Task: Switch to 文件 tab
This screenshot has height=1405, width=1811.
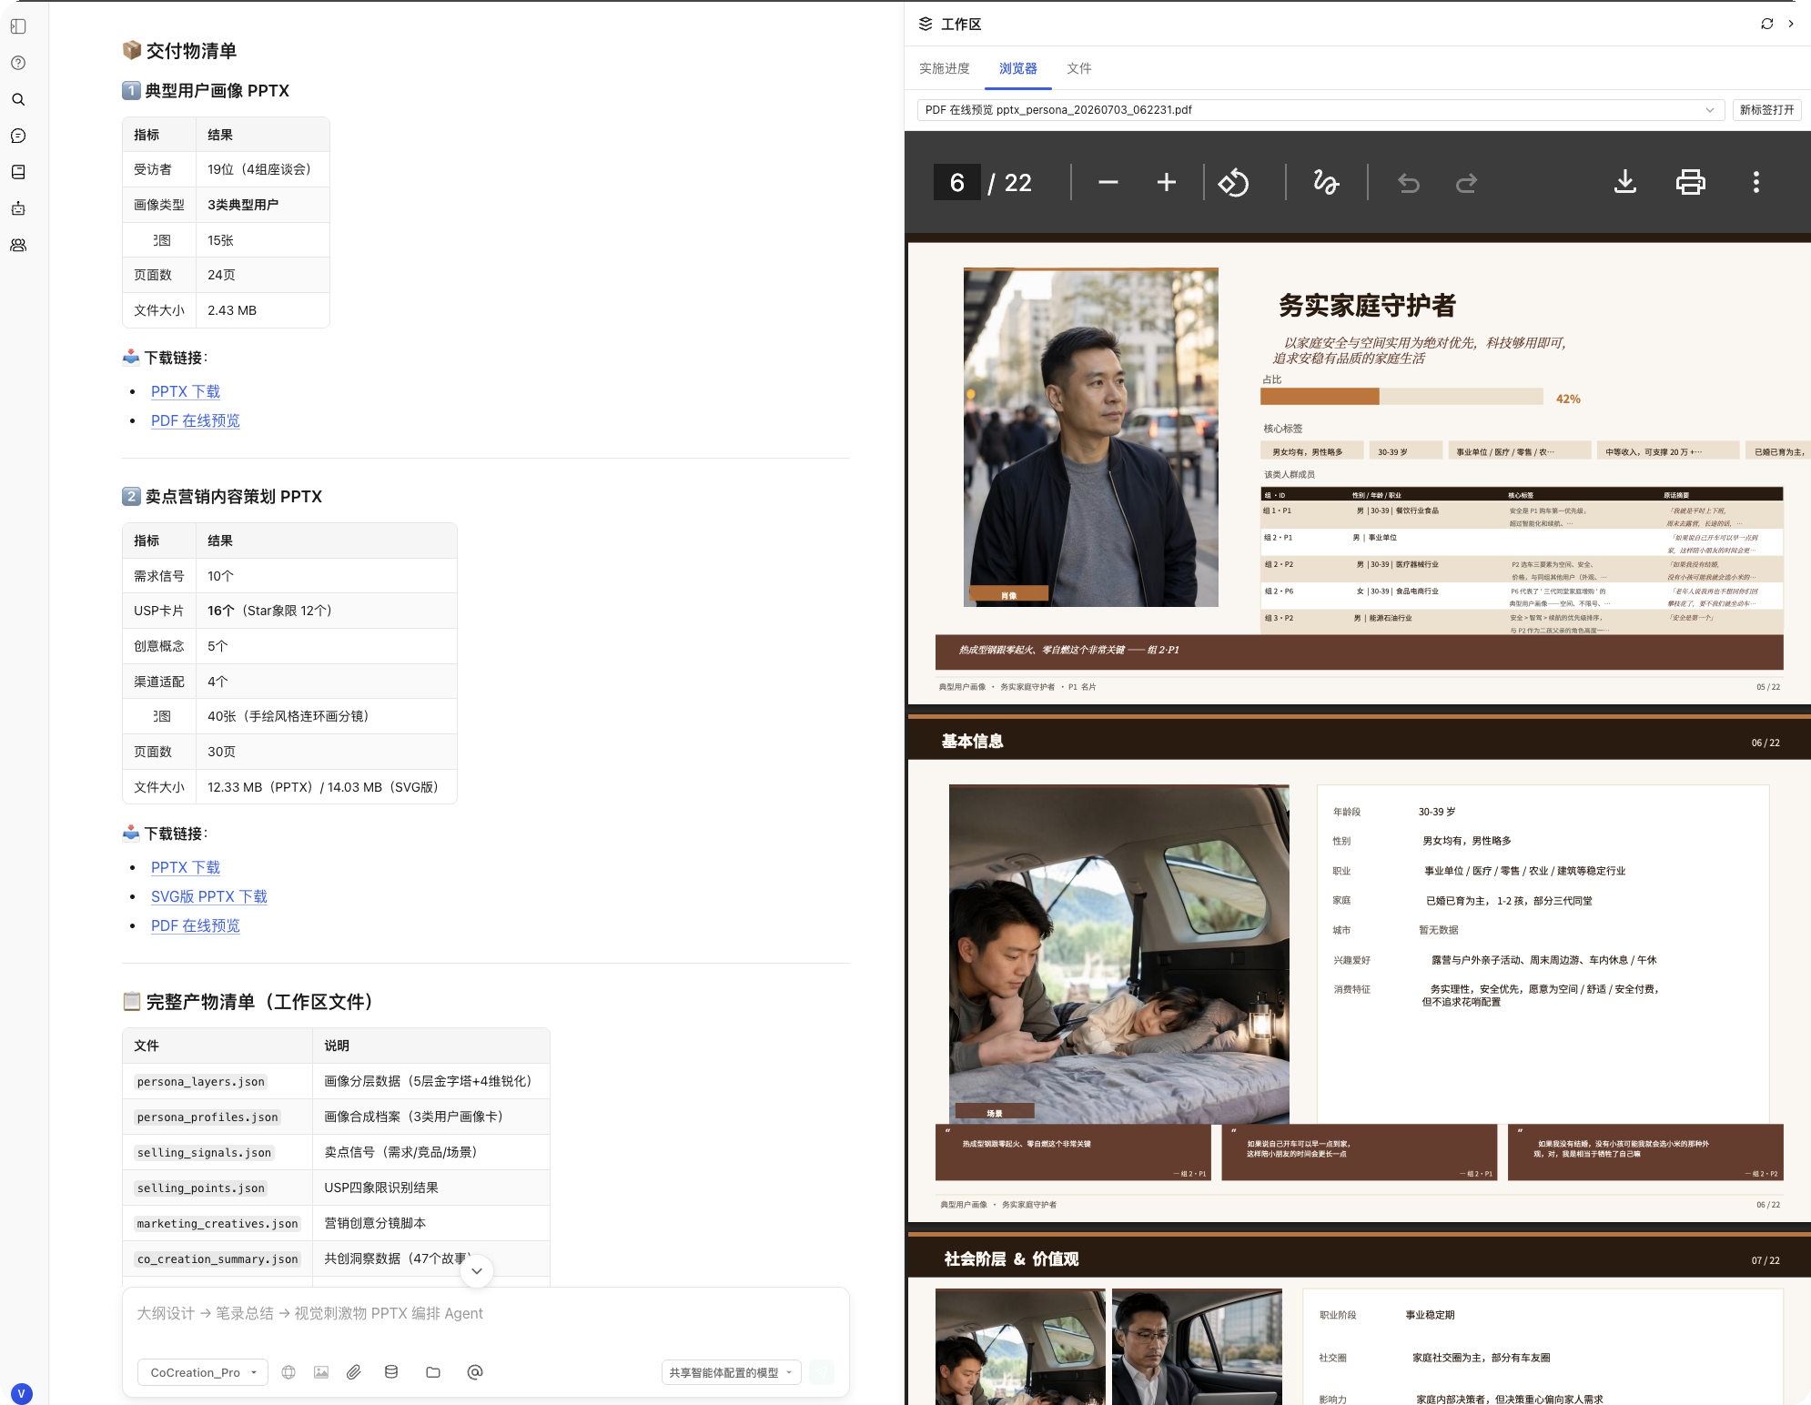Action: click(x=1079, y=68)
